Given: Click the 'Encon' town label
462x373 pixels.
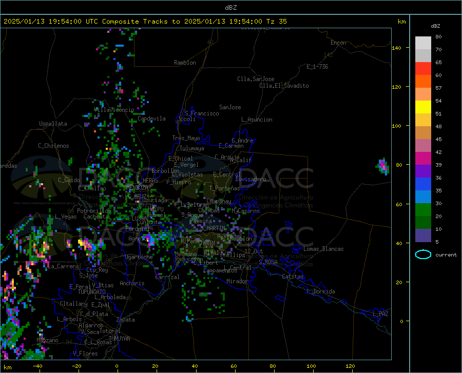Looking at the screenshot, I should point(338,43).
